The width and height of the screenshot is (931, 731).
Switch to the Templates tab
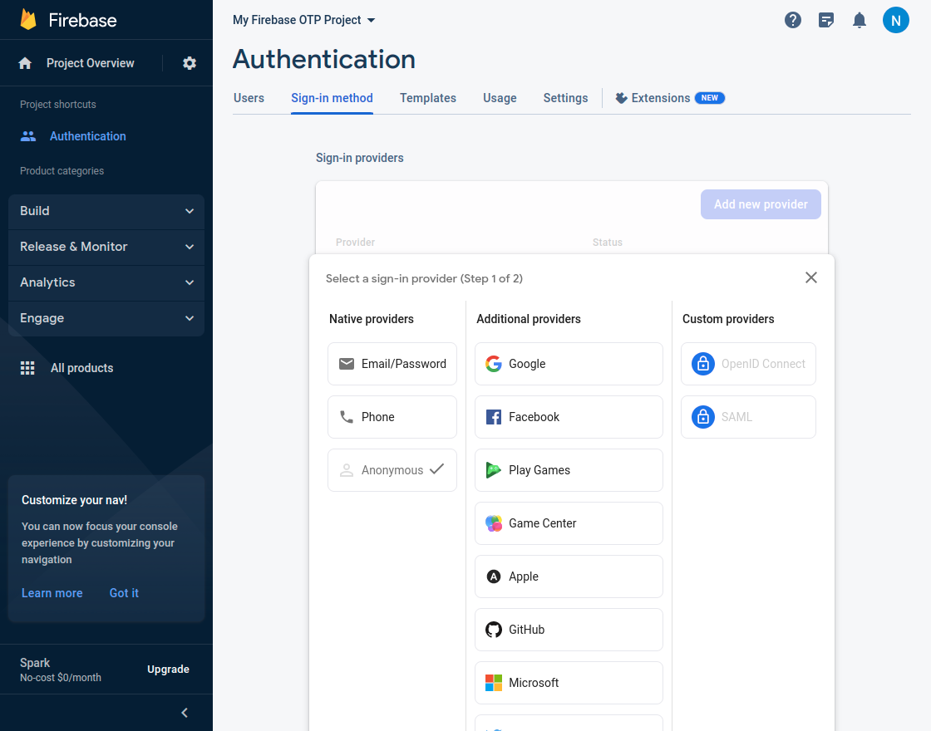tap(427, 98)
